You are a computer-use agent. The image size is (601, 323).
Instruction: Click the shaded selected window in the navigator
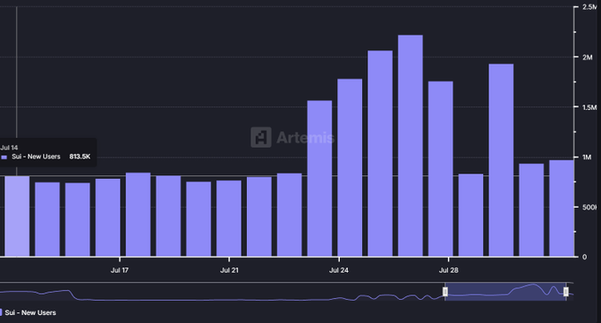coord(505,292)
